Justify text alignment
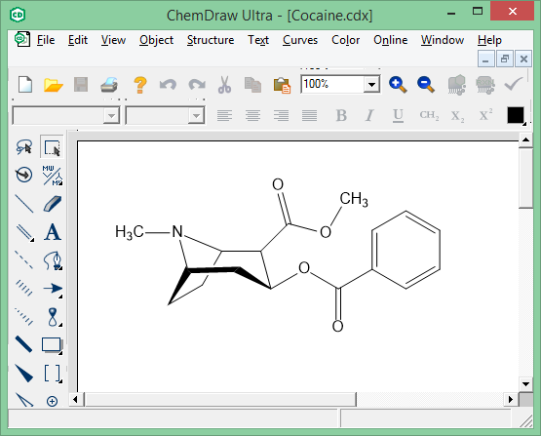This screenshot has width=541, height=436. pos(309,115)
